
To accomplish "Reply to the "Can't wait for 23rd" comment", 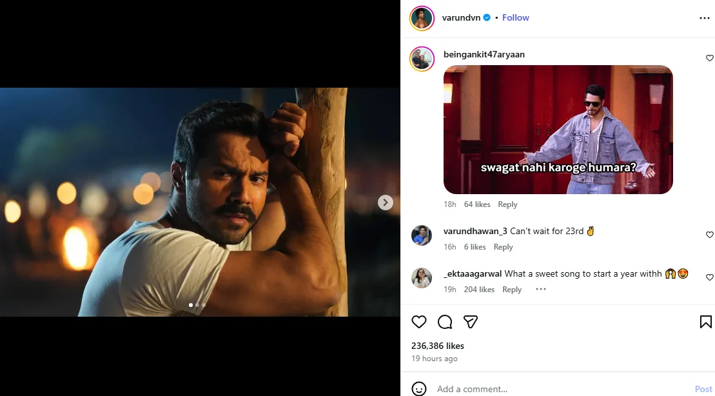I will (x=503, y=247).
